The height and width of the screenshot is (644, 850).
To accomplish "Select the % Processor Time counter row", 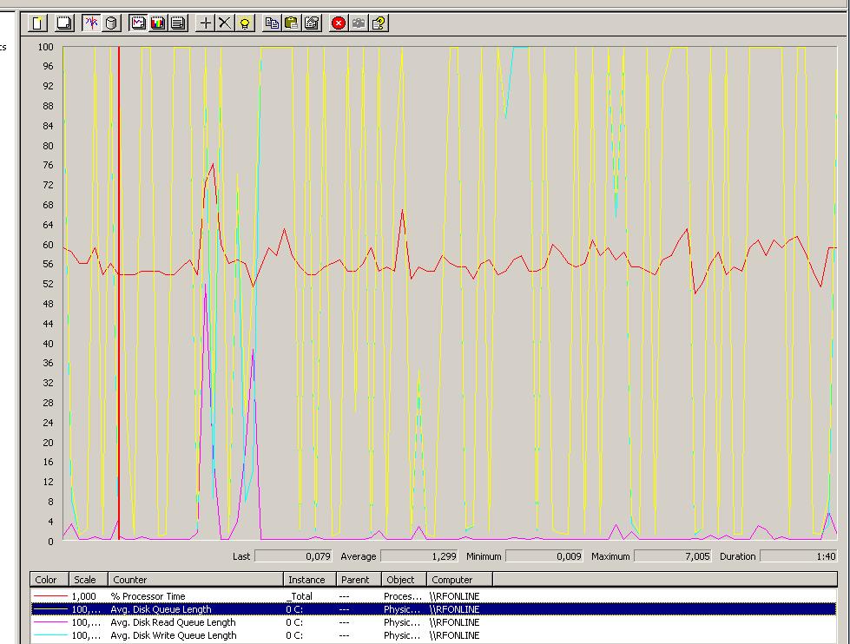I will [x=148, y=596].
